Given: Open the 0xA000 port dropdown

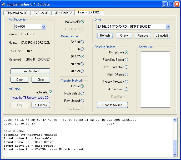Looking at the screenshot, I should (x=43, y=27).
